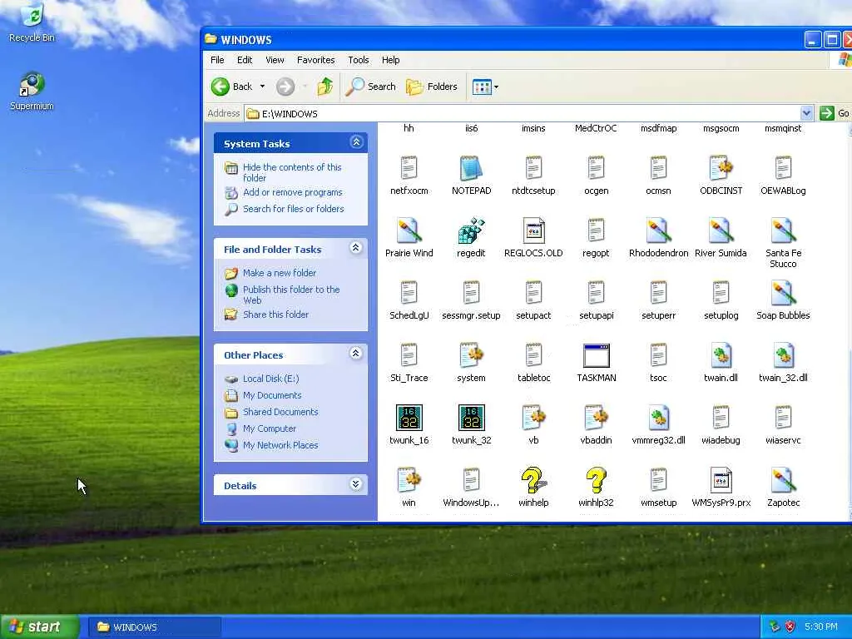Select the Prairie Wind bitmap icon
The height and width of the screenshot is (639, 852).
(409, 231)
